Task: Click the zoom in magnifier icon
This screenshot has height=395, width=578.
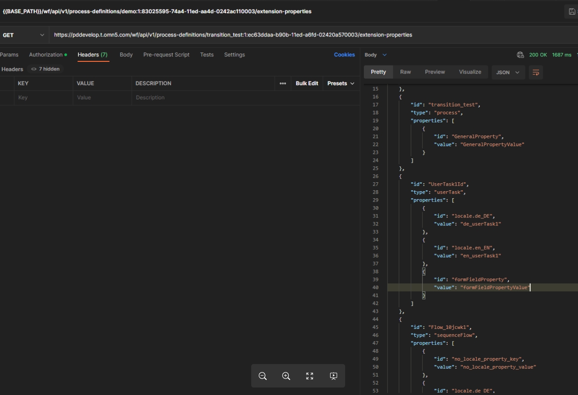Action: pos(286,376)
